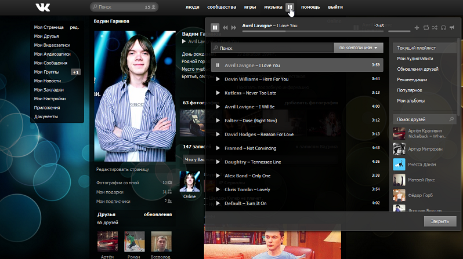
Task: Open Мои Сообщения in left menu
Action: click(50, 63)
